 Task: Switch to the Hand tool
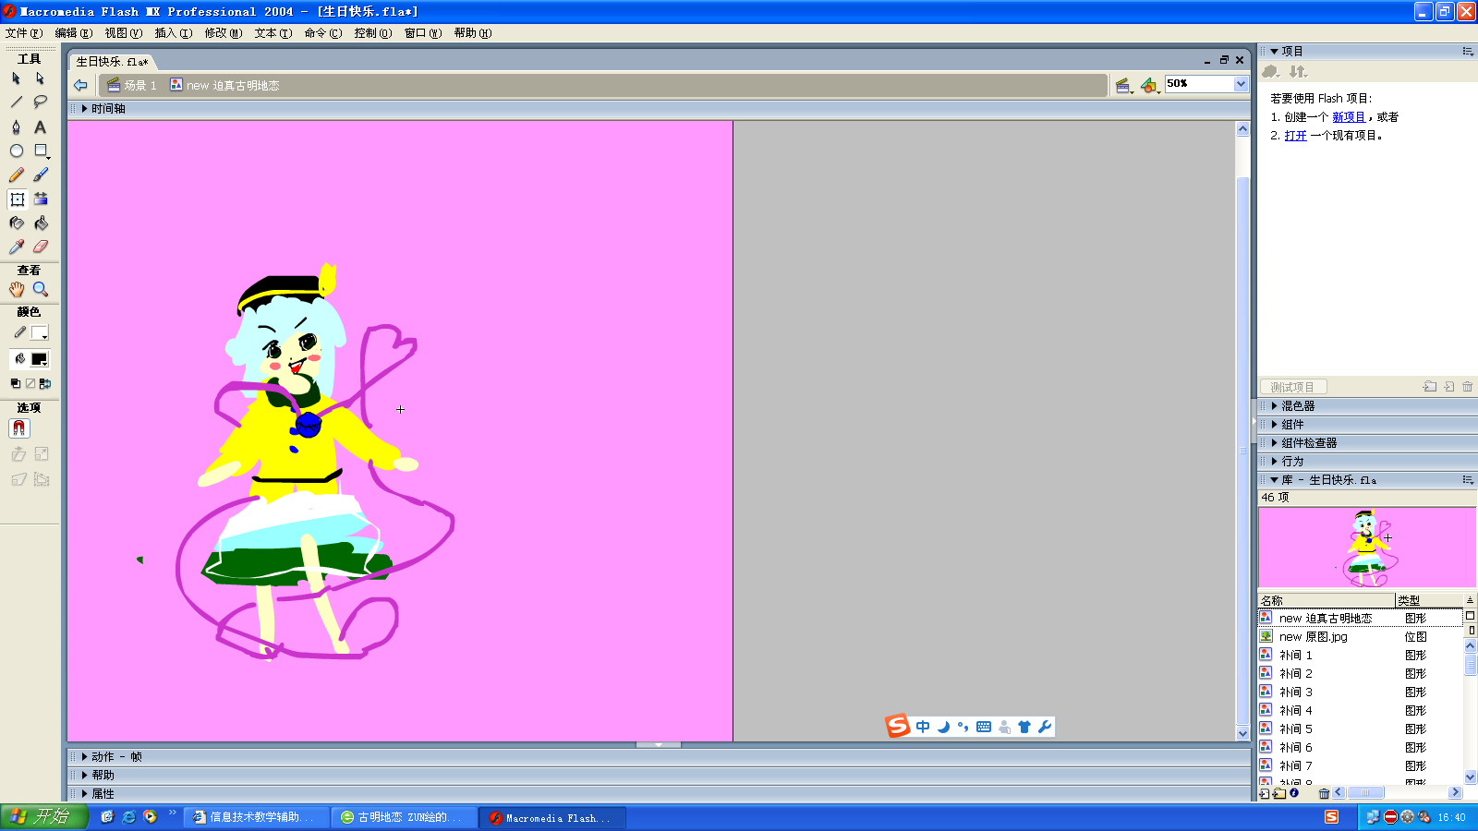[x=17, y=289]
